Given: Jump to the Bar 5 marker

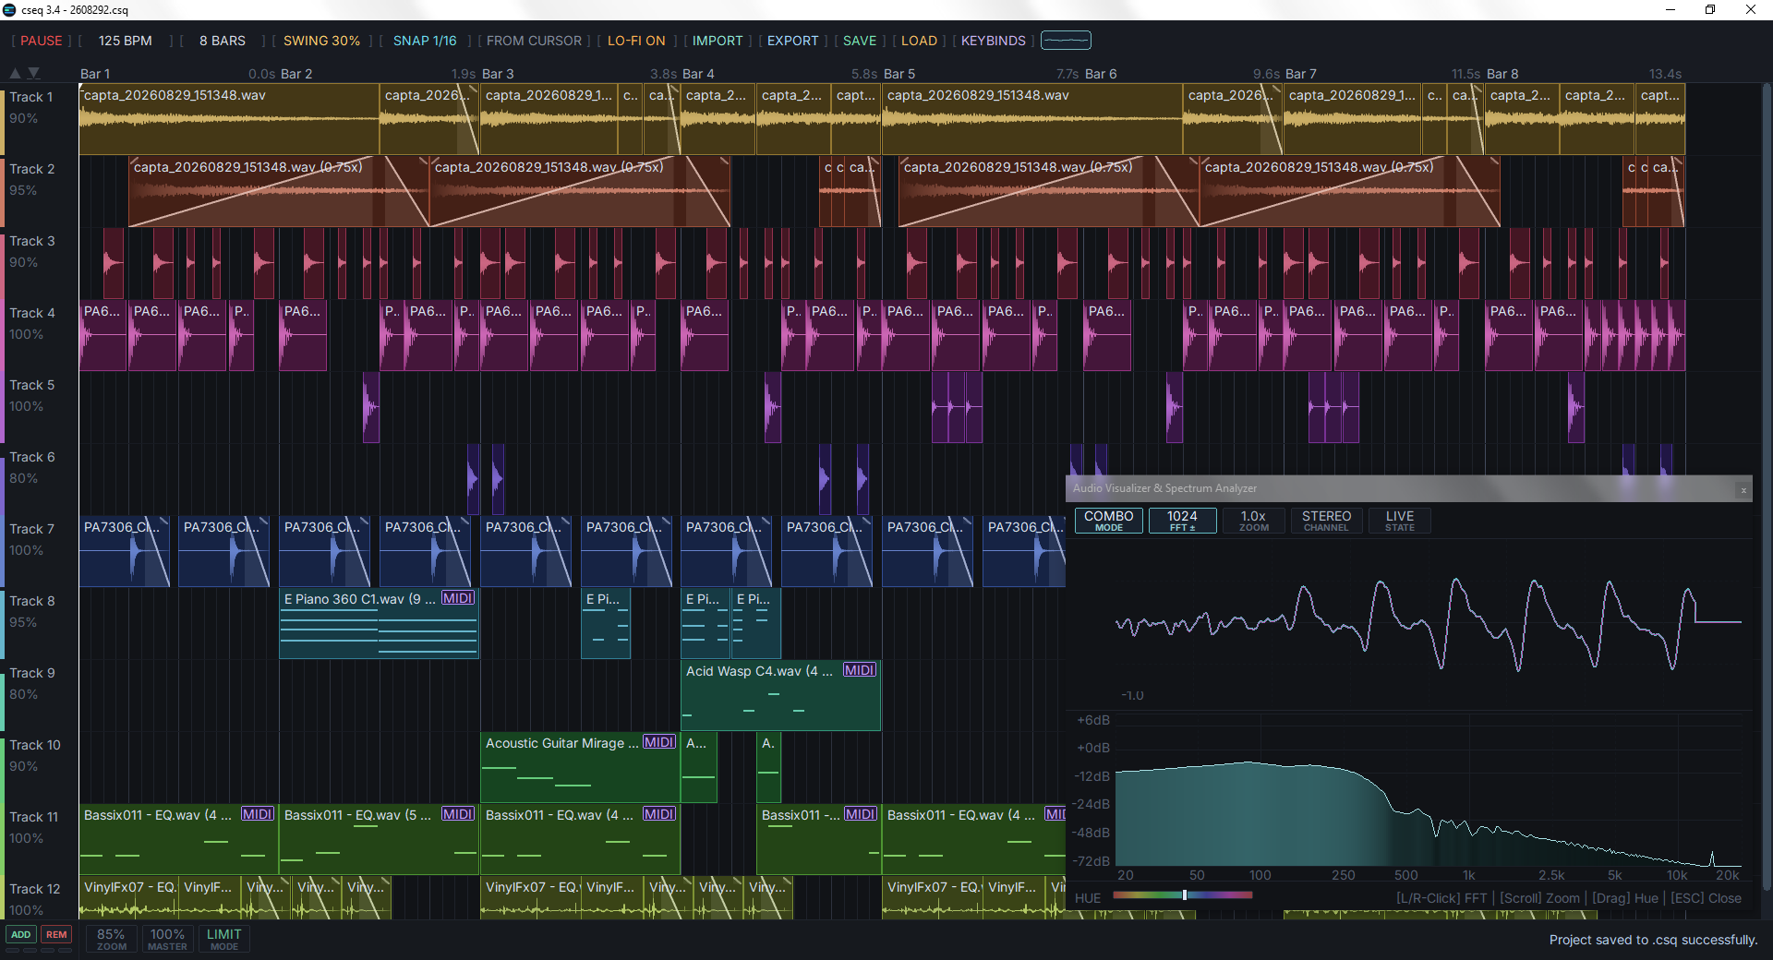Looking at the screenshot, I should 899,74.
